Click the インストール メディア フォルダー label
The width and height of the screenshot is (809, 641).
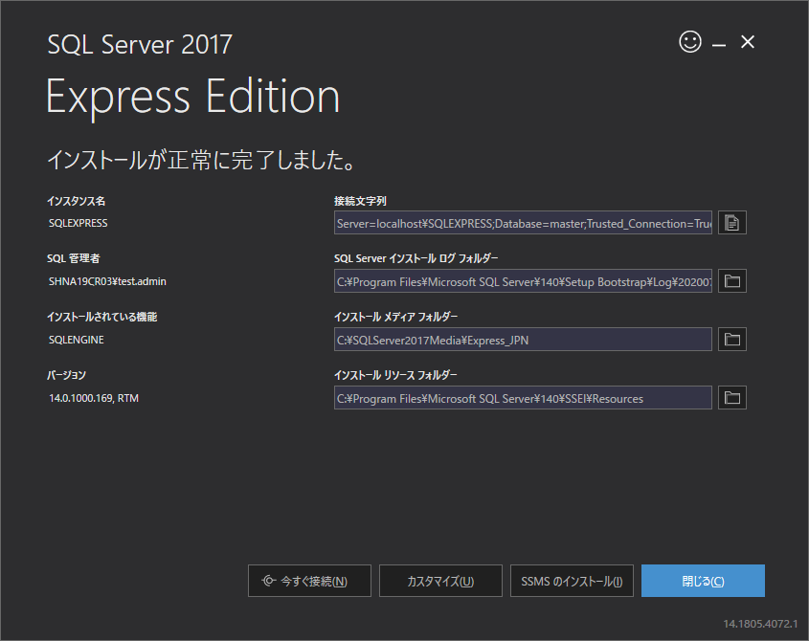395,317
